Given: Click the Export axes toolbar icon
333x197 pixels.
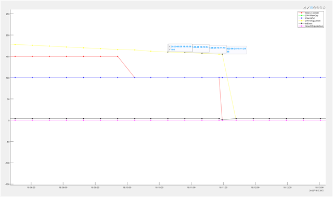Looking at the screenshot, I should (305, 8).
